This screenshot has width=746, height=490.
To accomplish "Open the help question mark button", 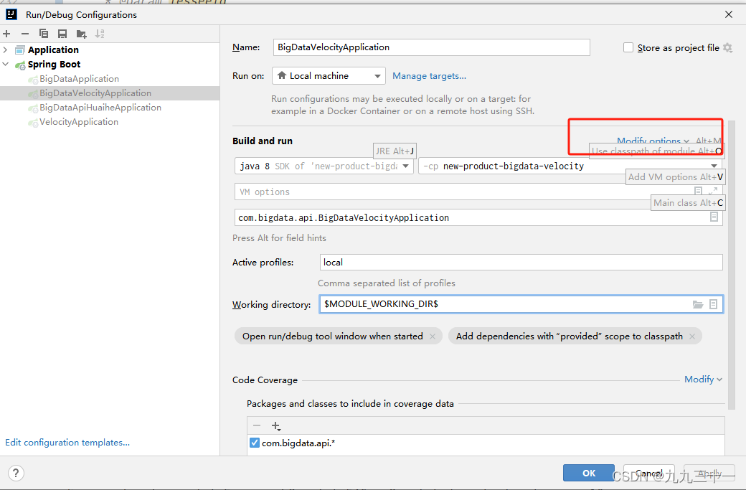I will (16, 473).
